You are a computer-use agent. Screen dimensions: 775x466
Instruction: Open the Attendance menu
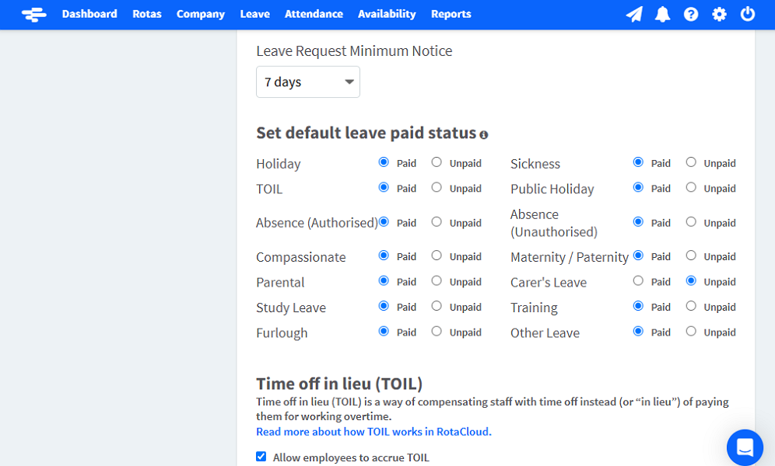314,14
